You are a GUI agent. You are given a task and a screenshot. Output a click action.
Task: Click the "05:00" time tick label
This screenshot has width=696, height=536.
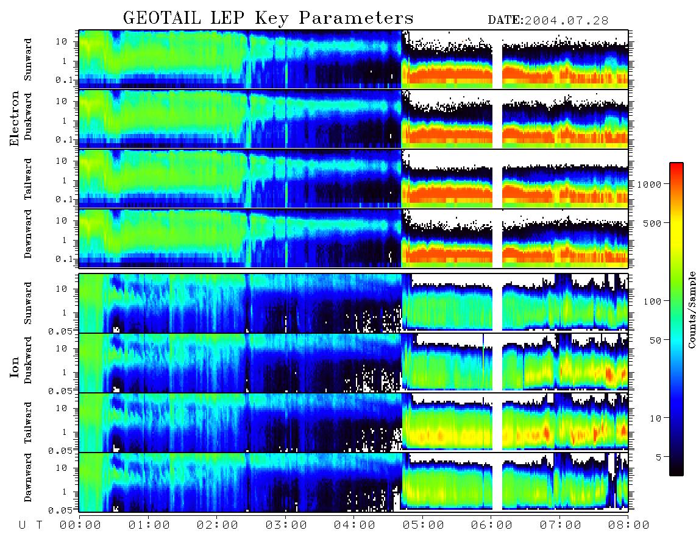click(x=424, y=526)
